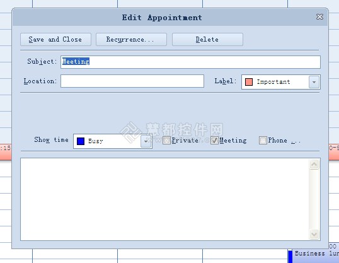Image resolution: width=339 pixels, height=263 pixels.
Task: Select the Important label color swatch
Action: (249, 82)
